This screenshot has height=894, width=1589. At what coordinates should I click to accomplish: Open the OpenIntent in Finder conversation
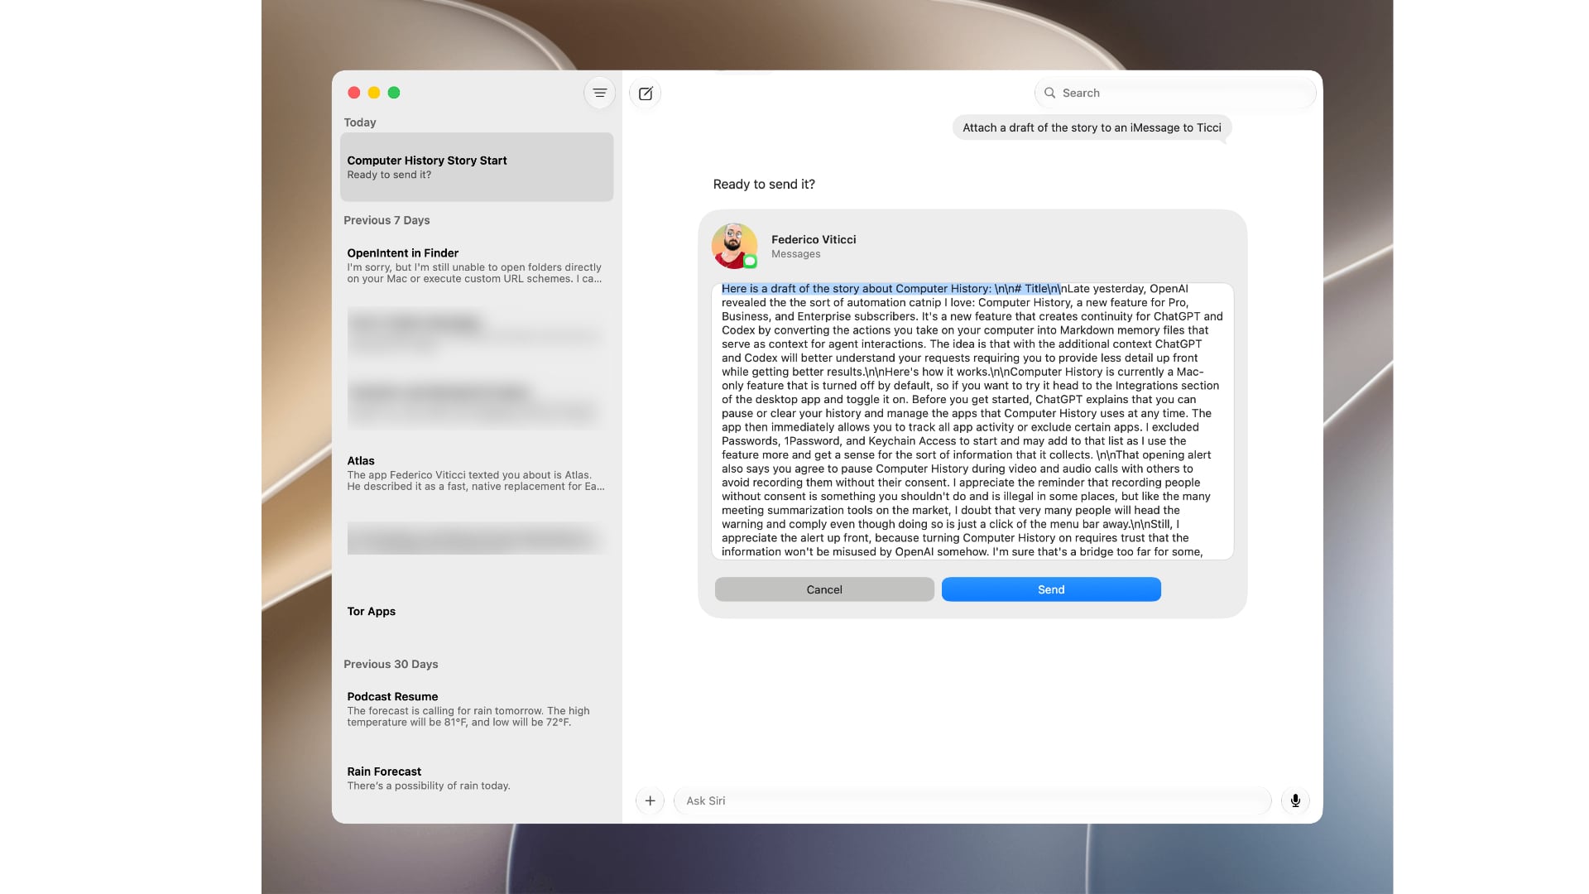(477, 266)
